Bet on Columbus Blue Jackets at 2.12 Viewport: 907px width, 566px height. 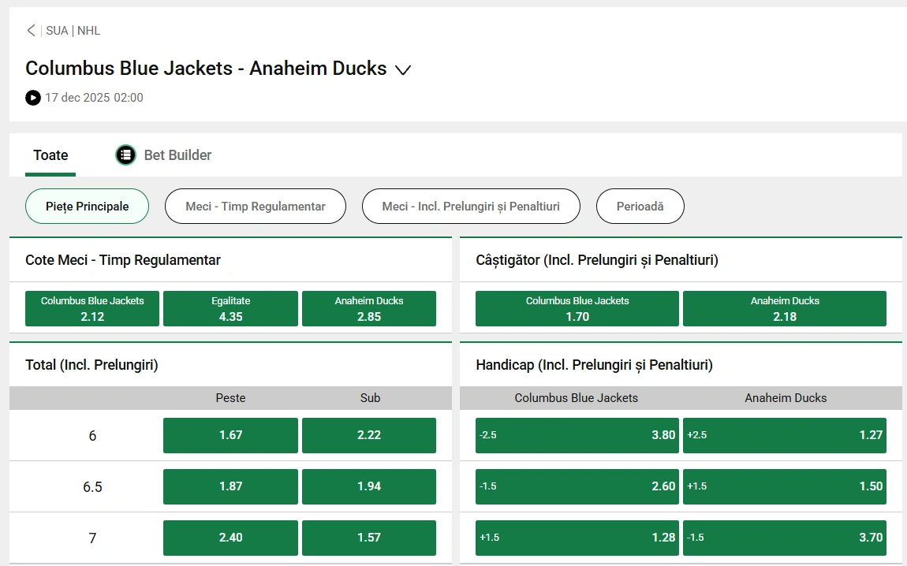point(91,308)
